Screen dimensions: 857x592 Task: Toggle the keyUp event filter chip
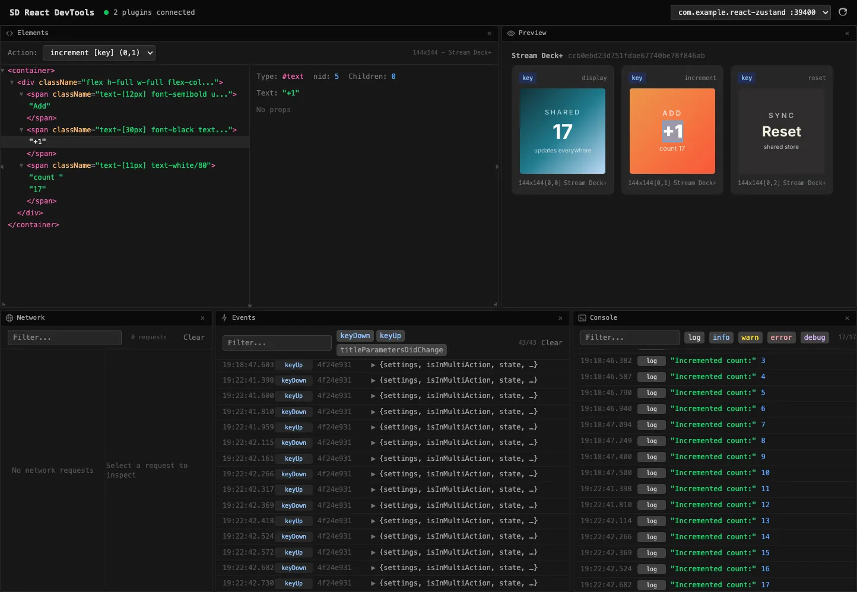pos(391,335)
